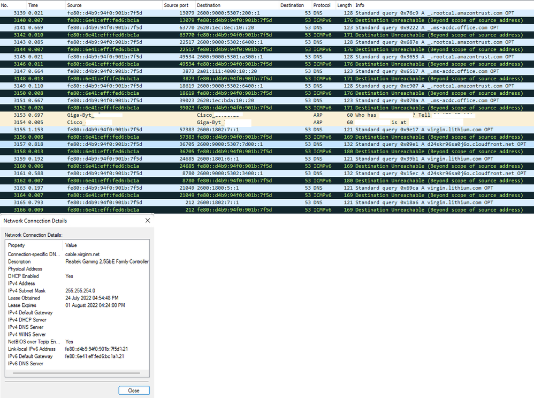Screen dimensions: 534x398
Task: Click the IPv4 WINS Server row
Action: pos(77,334)
